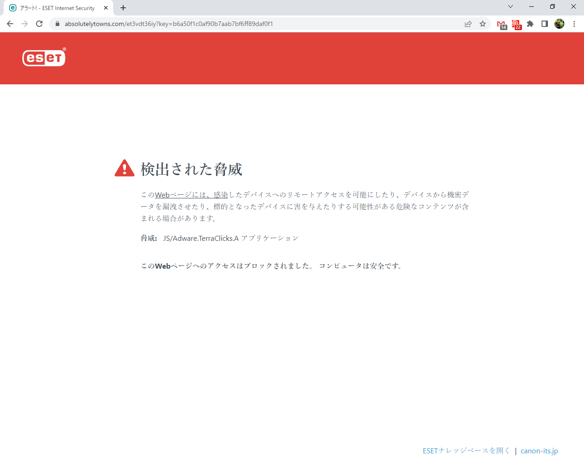This screenshot has height=467, width=584.
Task: Close the Chrome window
Action: tap(574, 6)
